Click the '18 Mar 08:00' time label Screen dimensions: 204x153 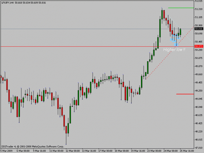(x=122, y=151)
